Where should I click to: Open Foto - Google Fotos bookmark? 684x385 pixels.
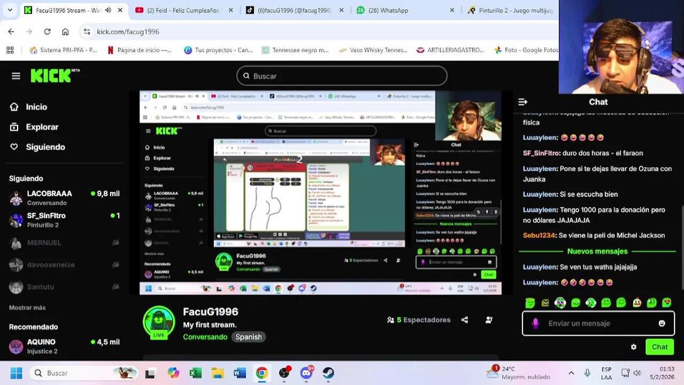pos(526,50)
